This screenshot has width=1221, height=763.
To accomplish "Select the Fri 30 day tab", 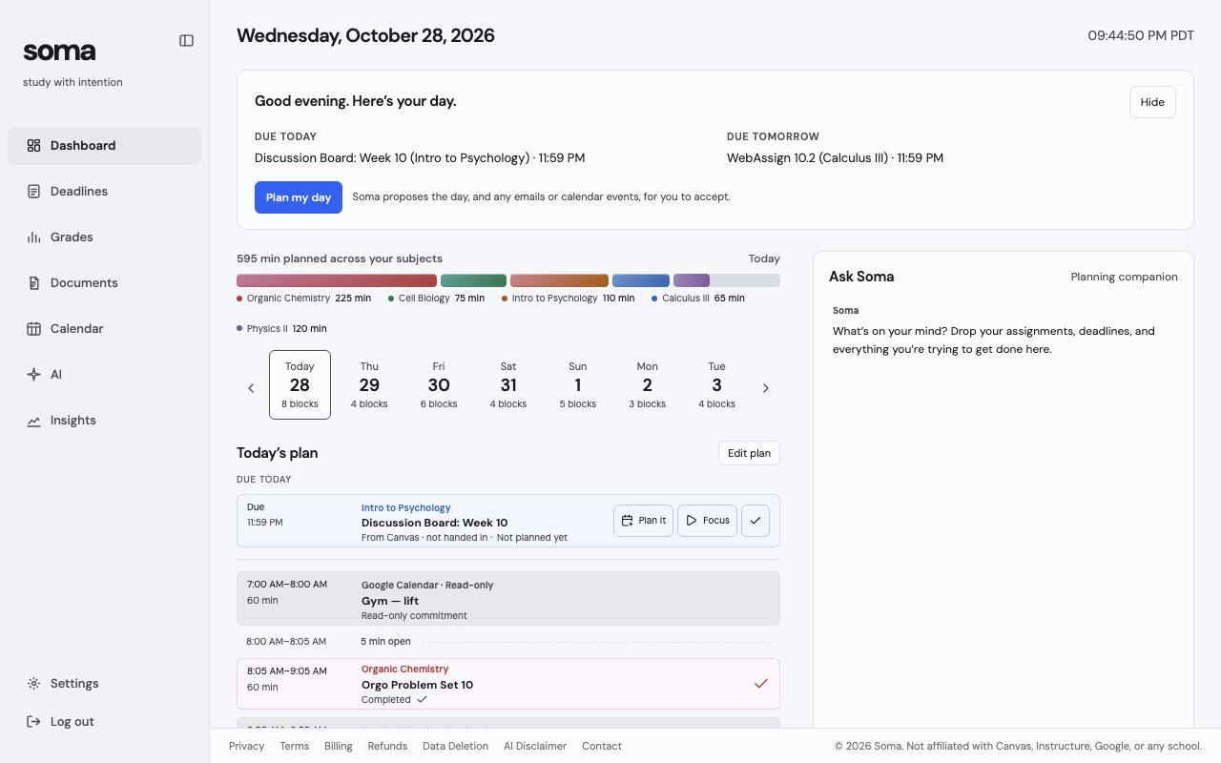I will pos(439,384).
